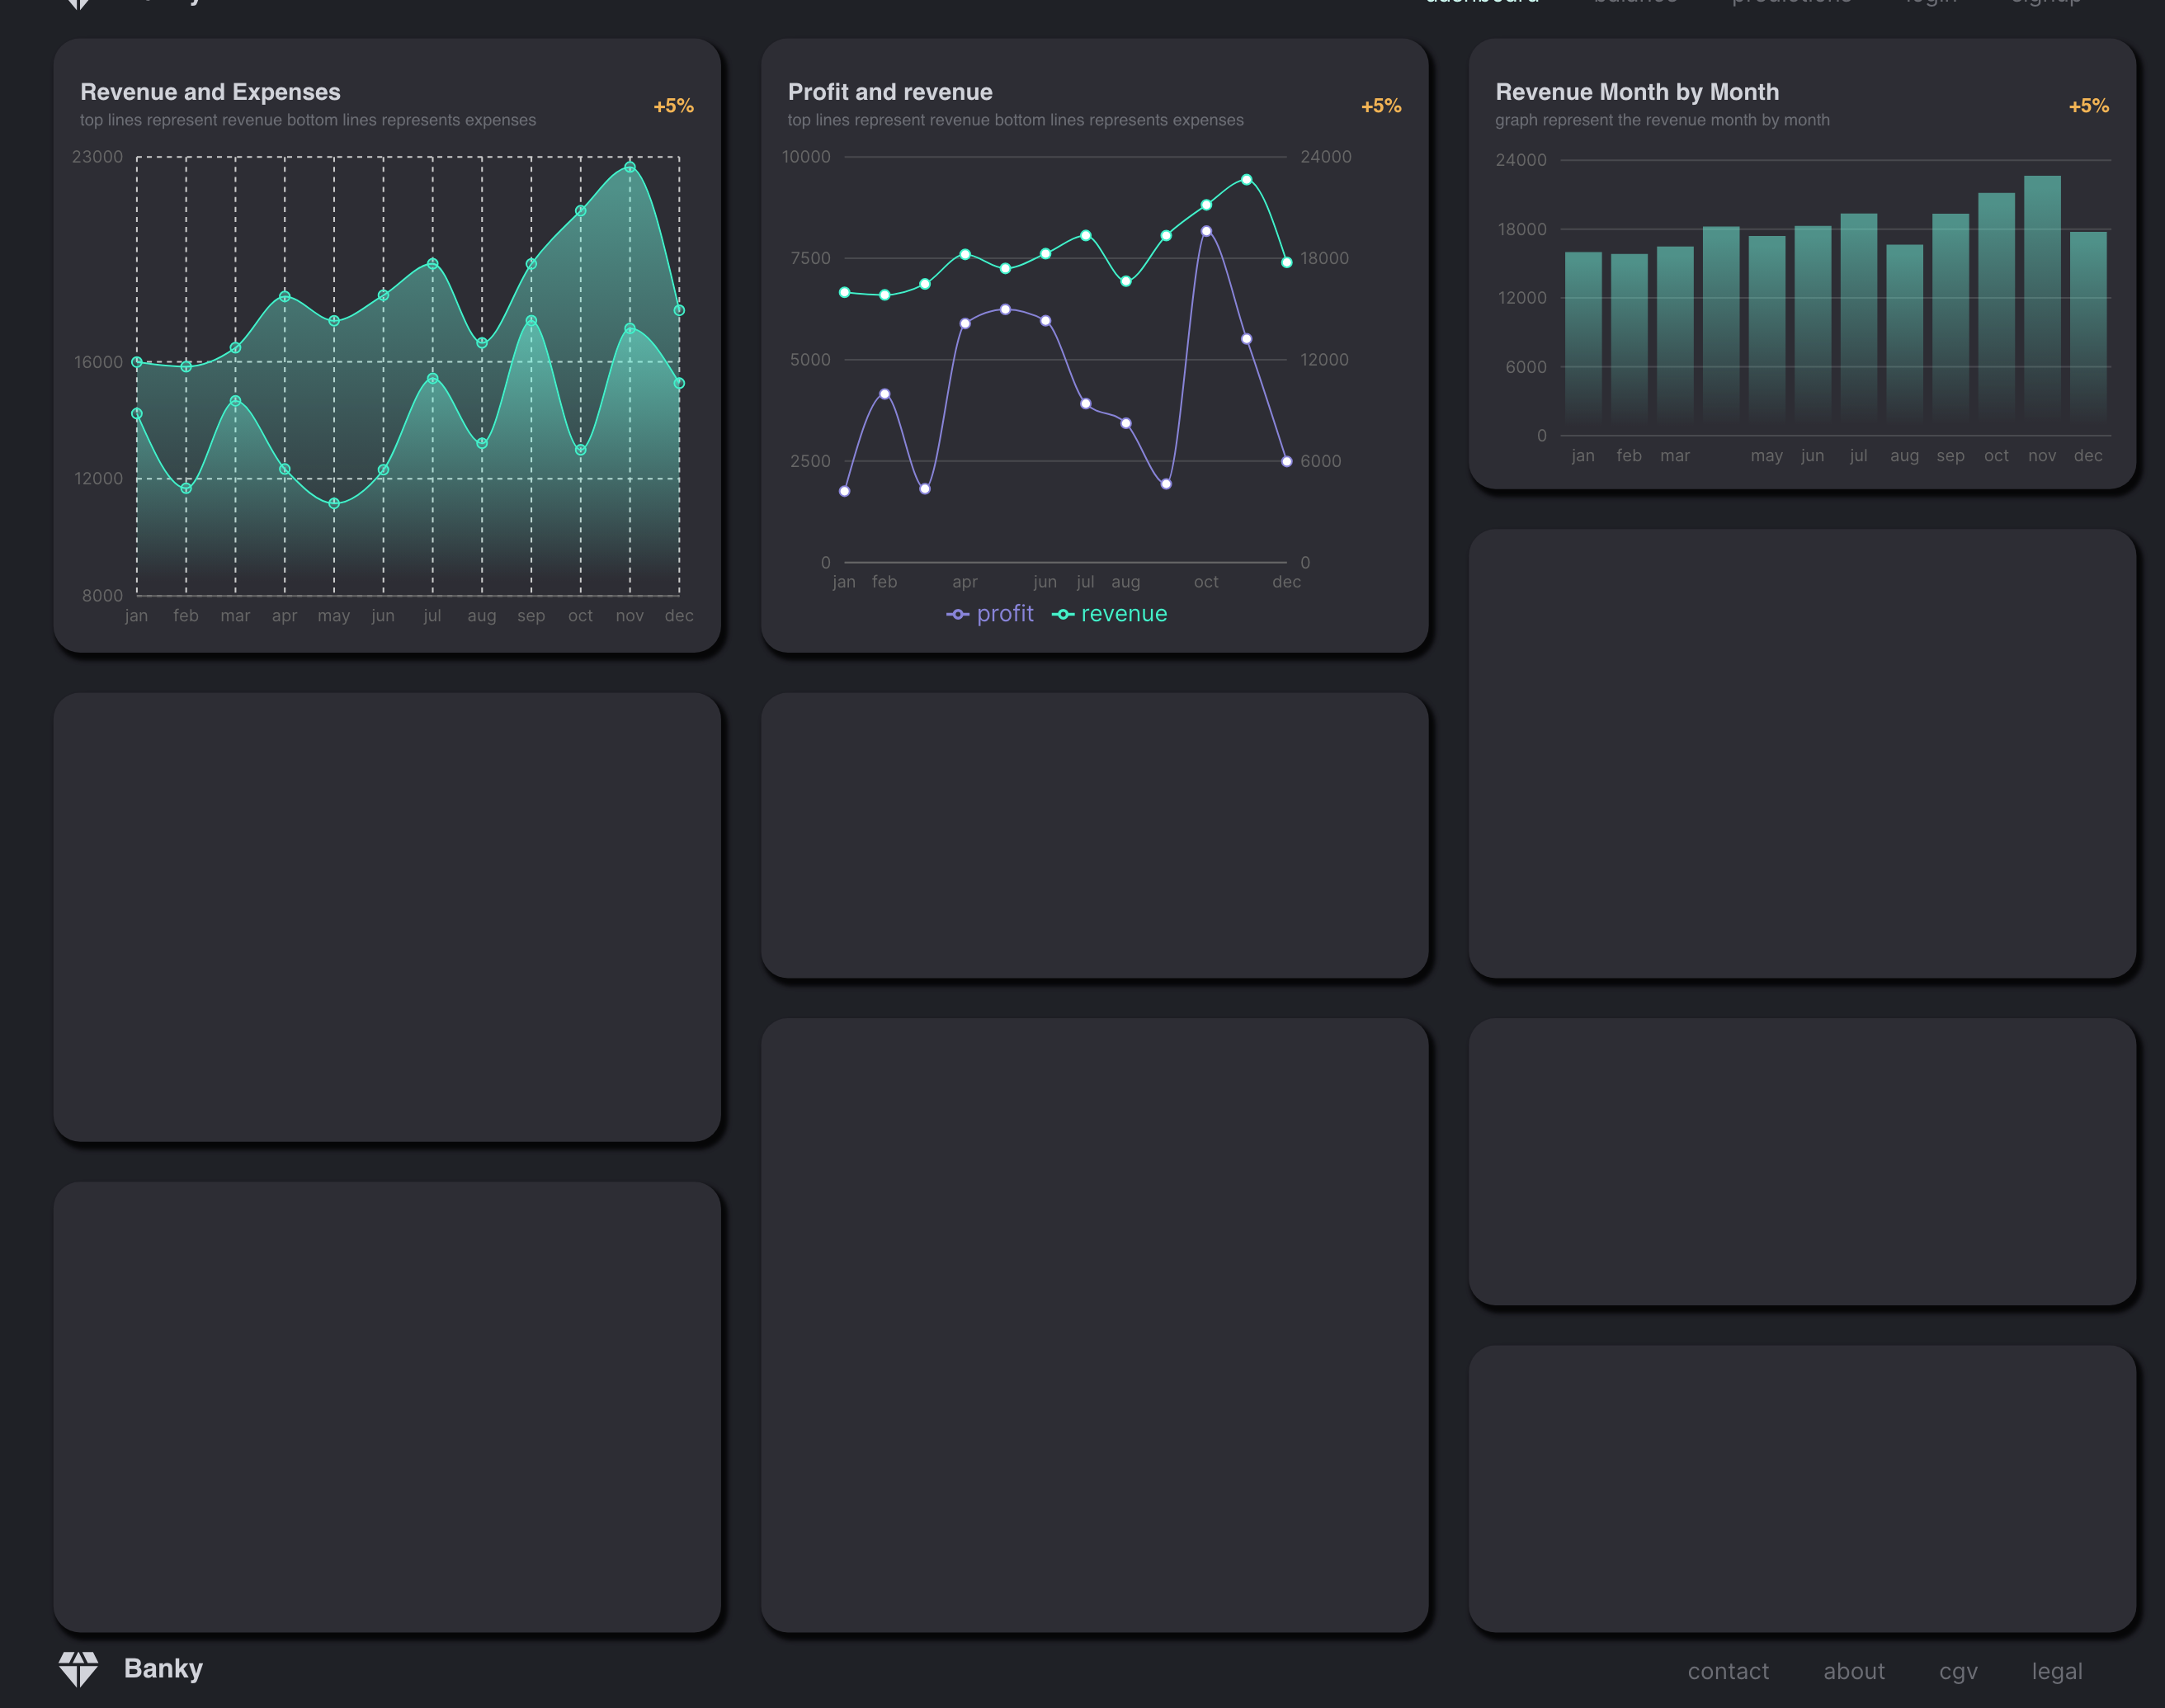Screen dimensions: 2165x1708
Task: Click the dec bar in the bar chart
Action: pos(2088,333)
